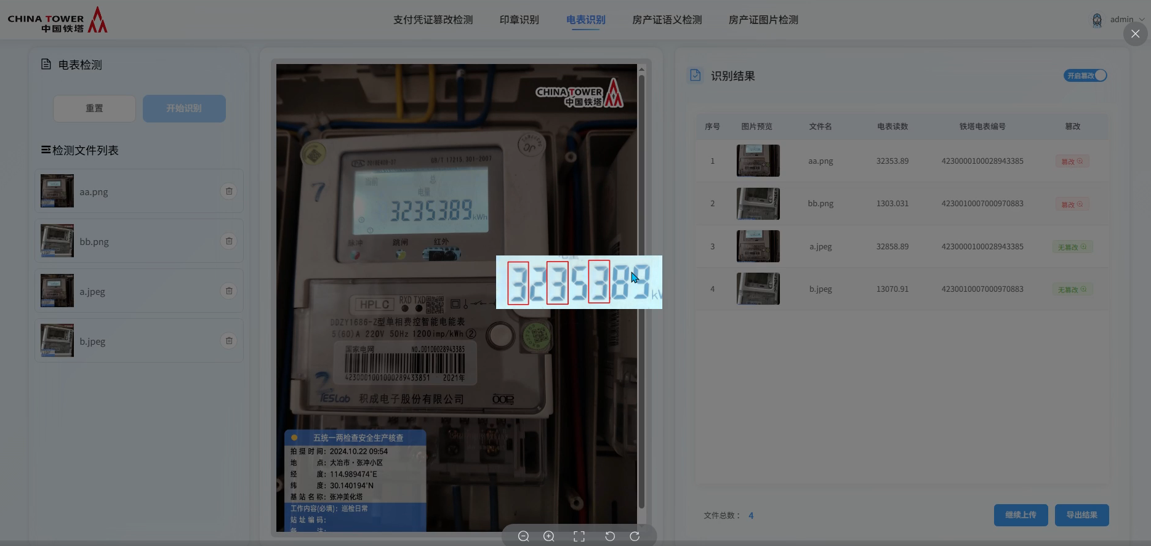Click meter reading 32858.89
The height and width of the screenshot is (546, 1151).
[x=892, y=247]
